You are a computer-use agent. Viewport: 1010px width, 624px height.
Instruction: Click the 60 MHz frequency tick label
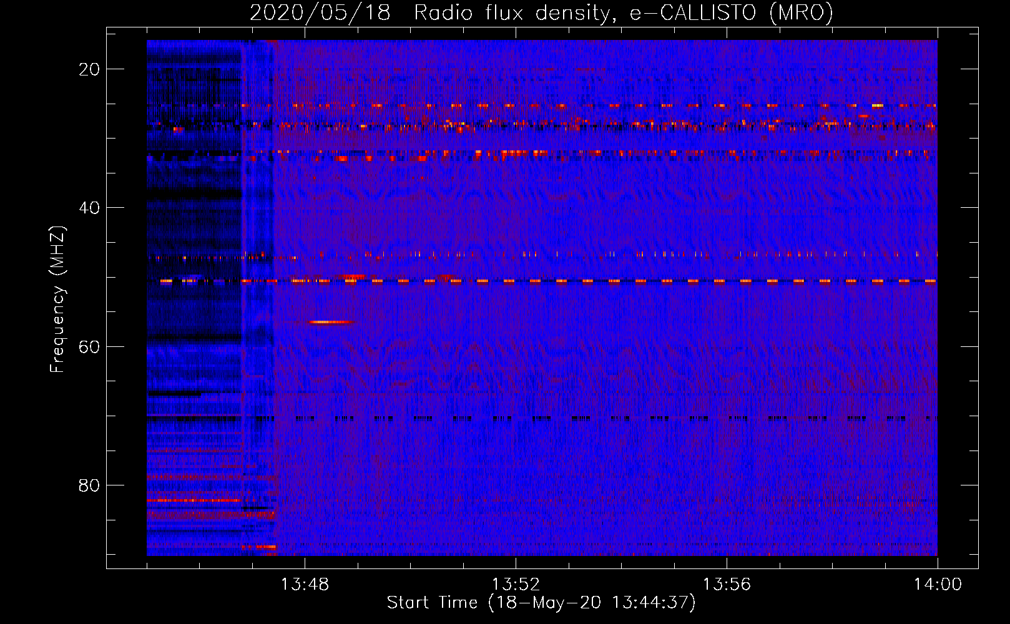click(x=89, y=346)
